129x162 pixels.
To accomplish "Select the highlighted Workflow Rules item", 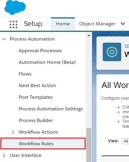I will click(43, 144).
